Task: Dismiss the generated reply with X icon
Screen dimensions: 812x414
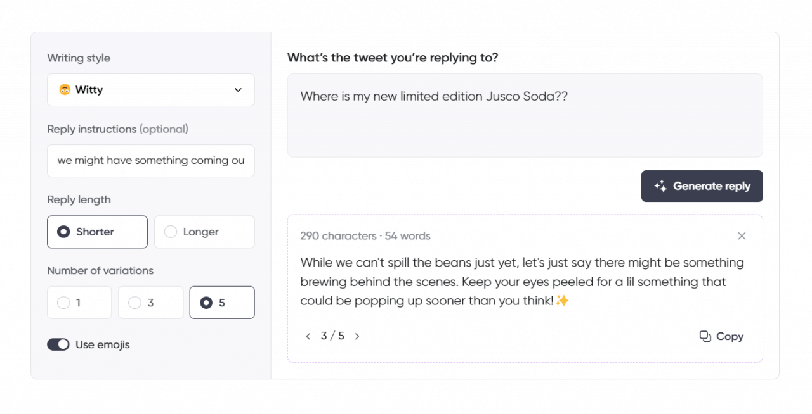Action: [x=742, y=235]
